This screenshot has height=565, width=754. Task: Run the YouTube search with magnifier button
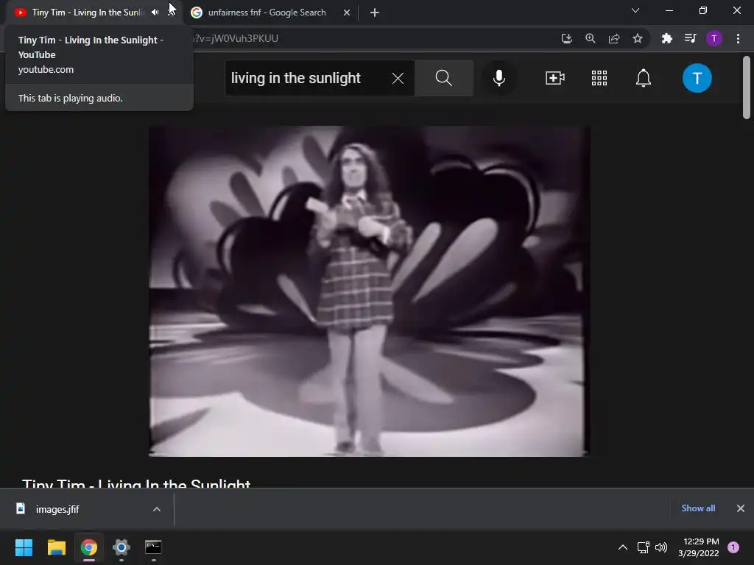[x=444, y=78]
